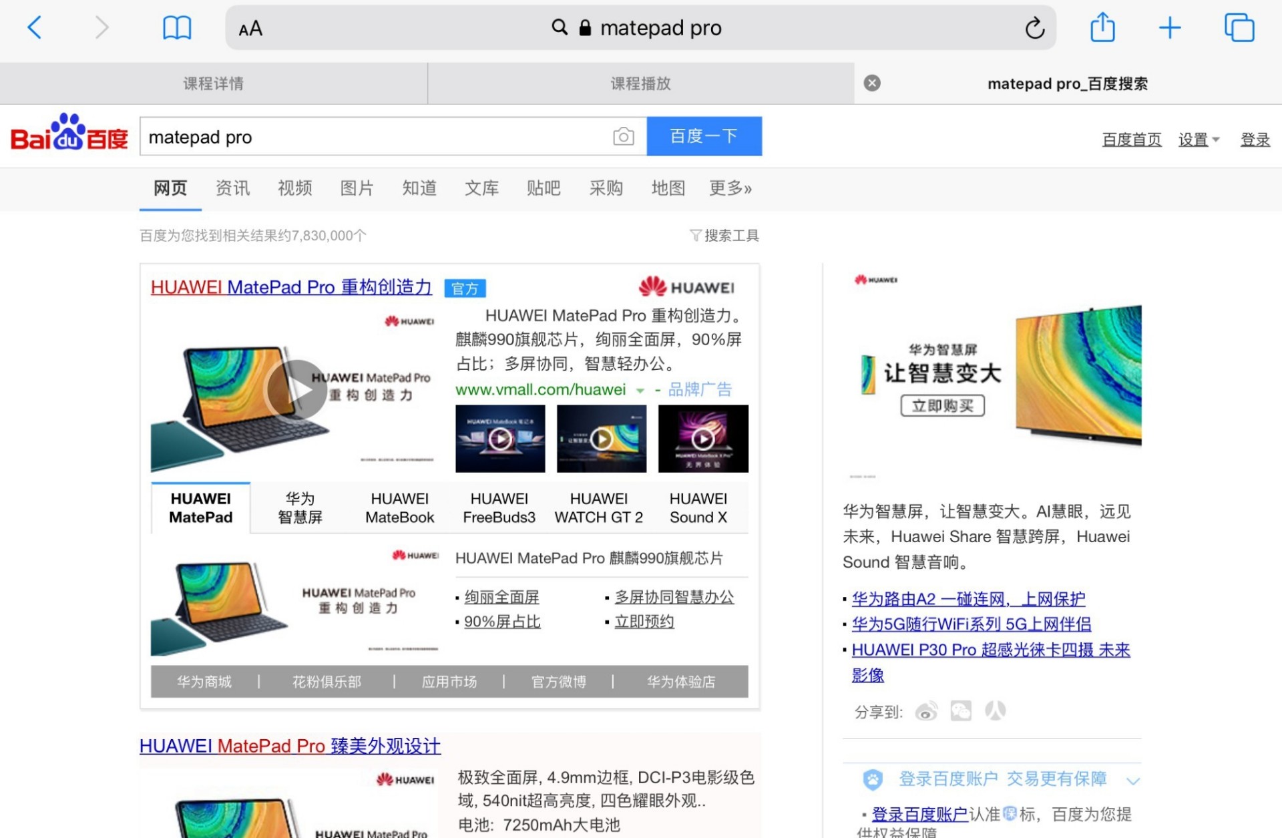Click 花粉俱乐部 in the gray bar
The width and height of the screenshot is (1282, 838).
coord(327,682)
